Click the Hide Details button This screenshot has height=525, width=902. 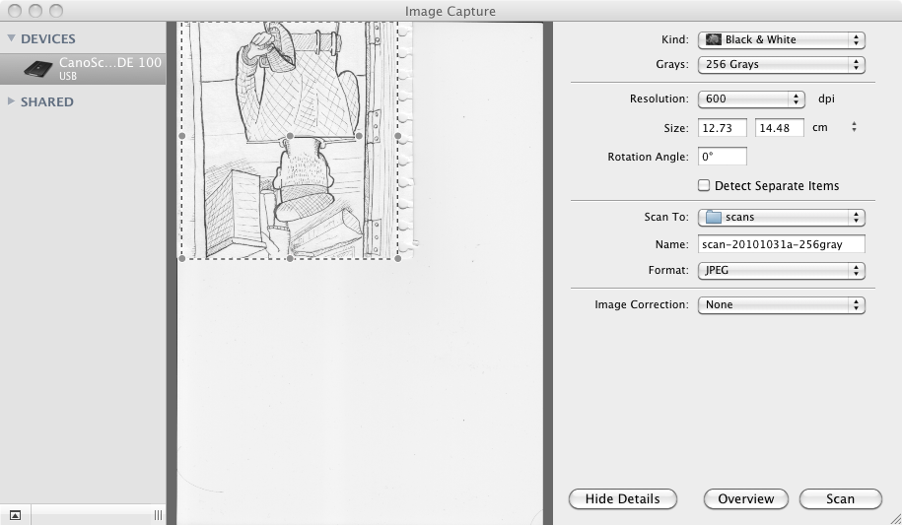(622, 499)
